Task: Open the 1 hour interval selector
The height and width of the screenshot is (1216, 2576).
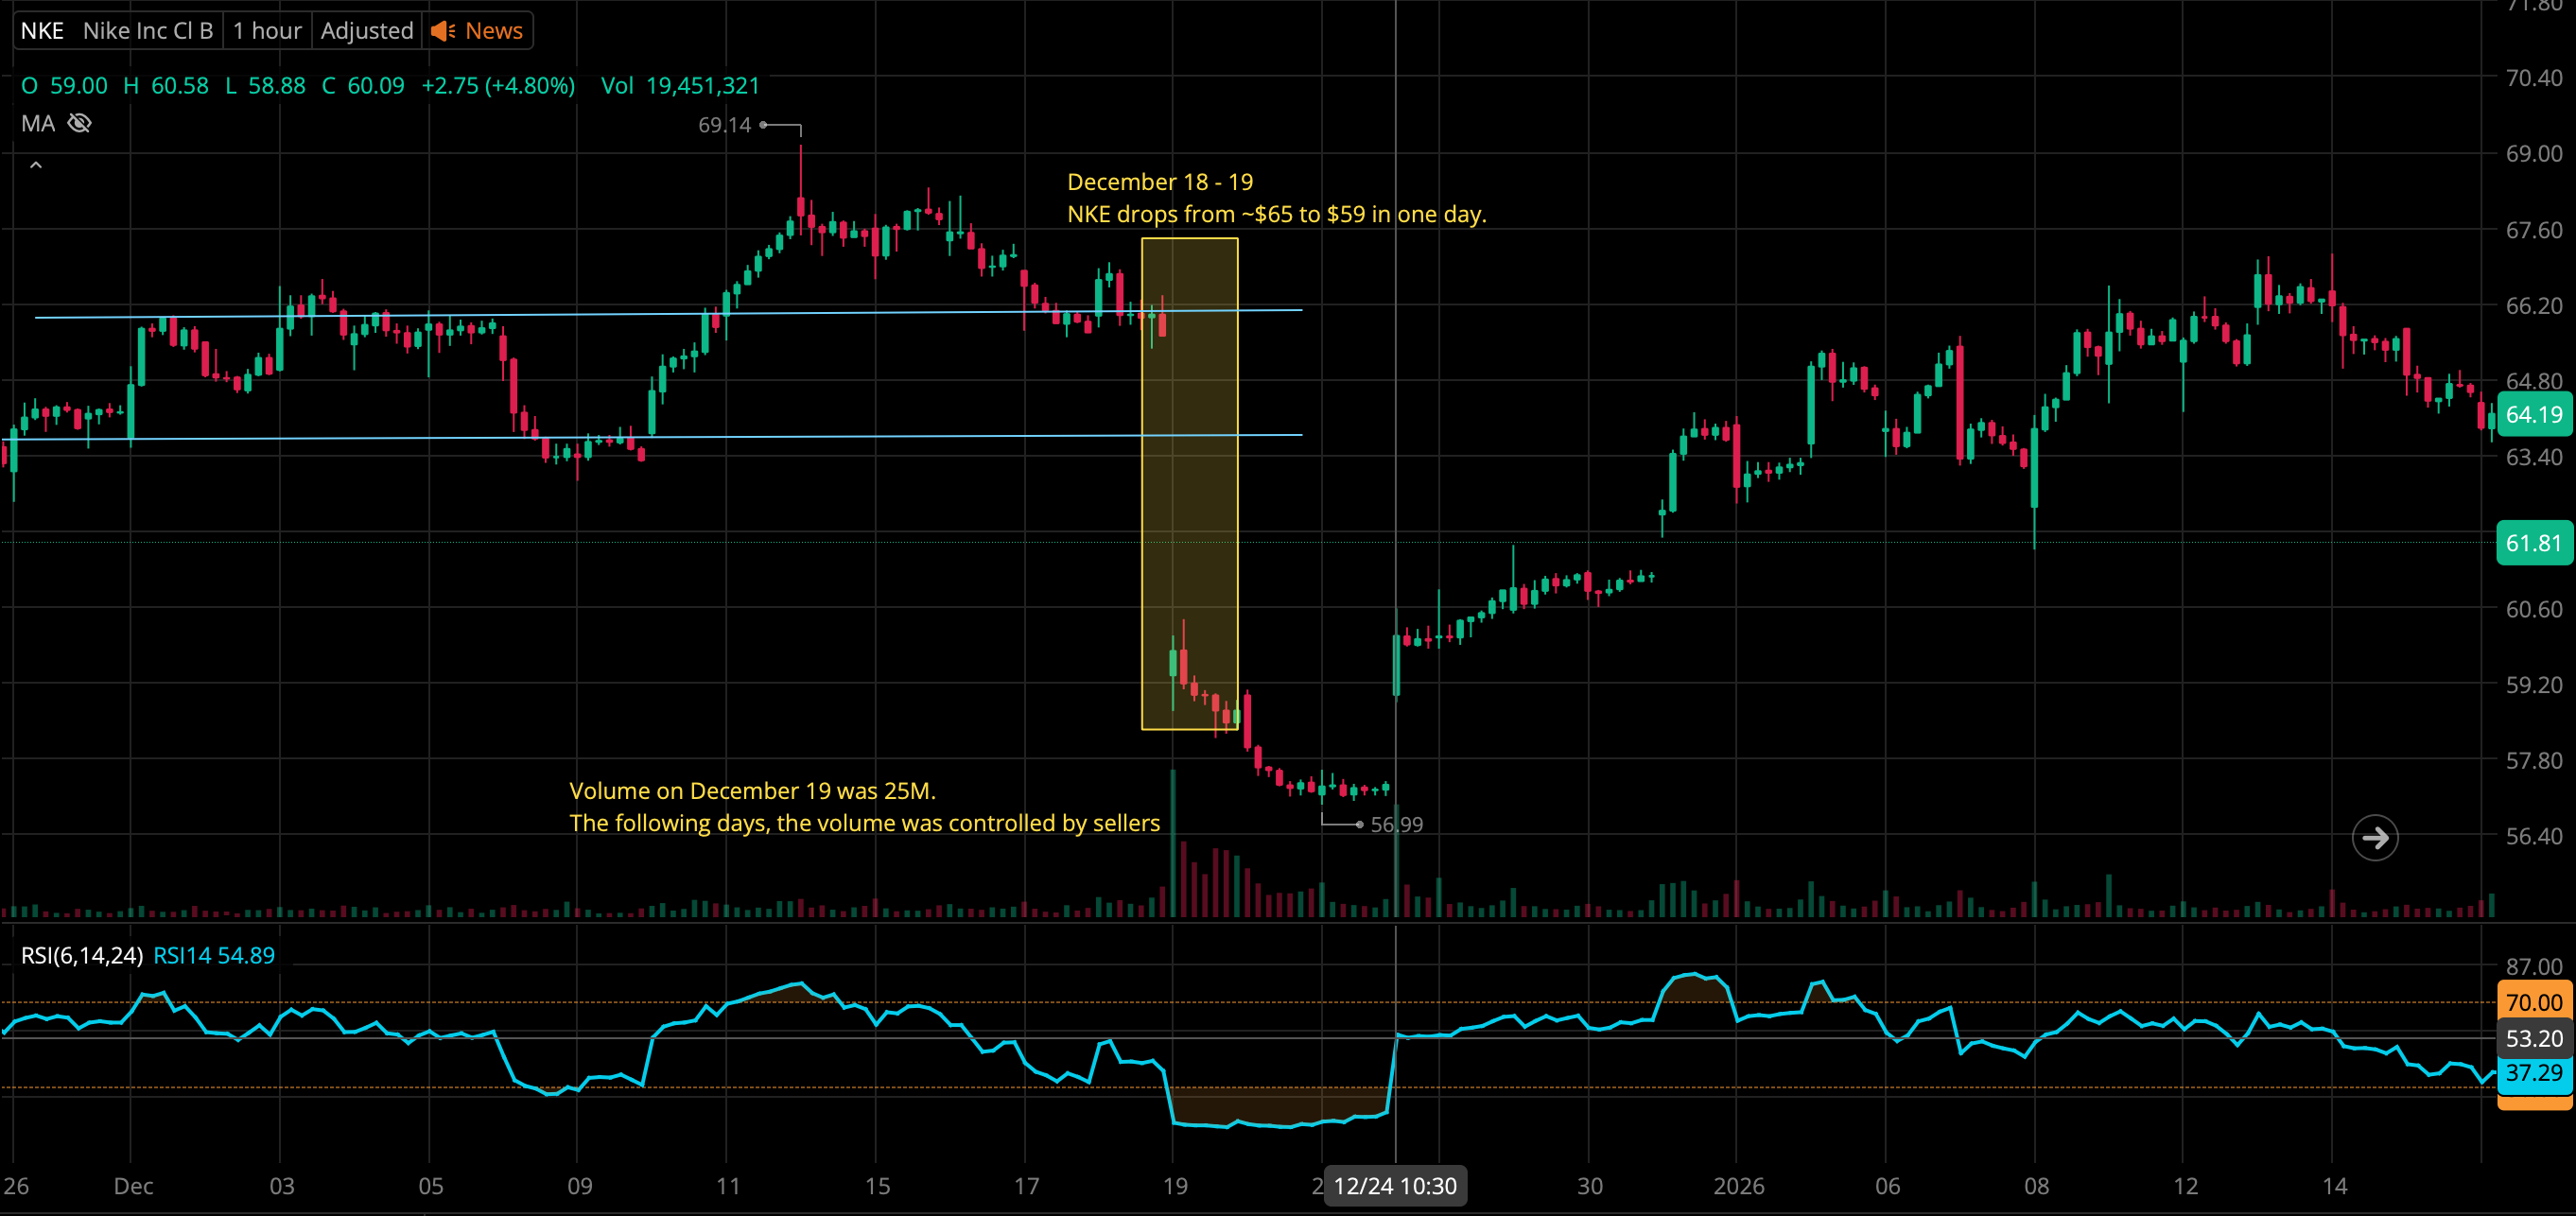Action: (267, 31)
